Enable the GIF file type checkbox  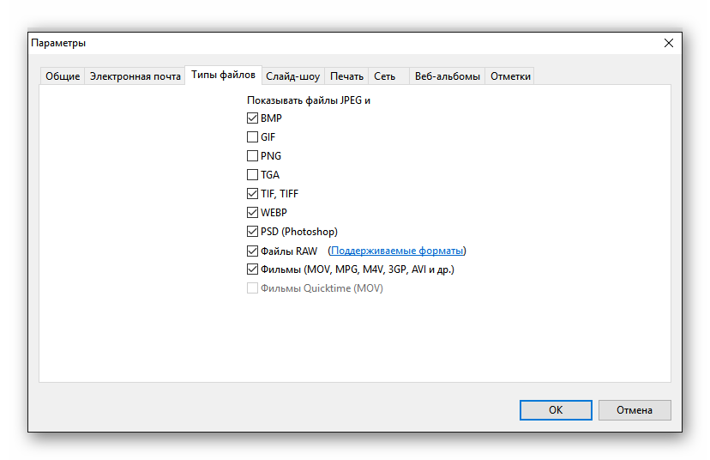coord(252,137)
